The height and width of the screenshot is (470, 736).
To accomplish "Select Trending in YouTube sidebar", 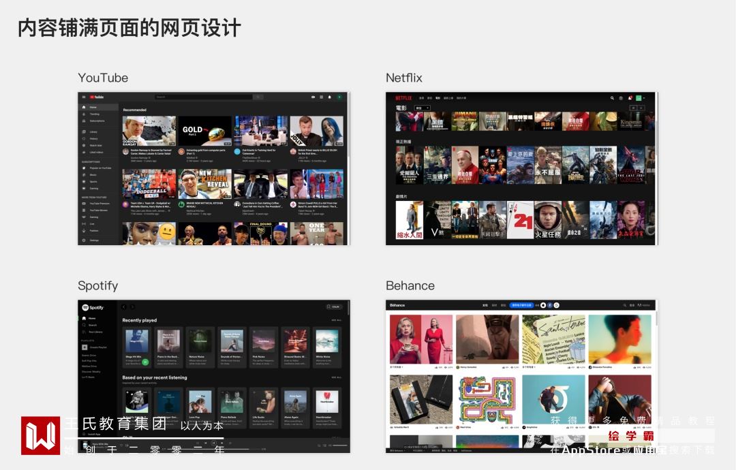I will pyautogui.click(x=98, y=114).
